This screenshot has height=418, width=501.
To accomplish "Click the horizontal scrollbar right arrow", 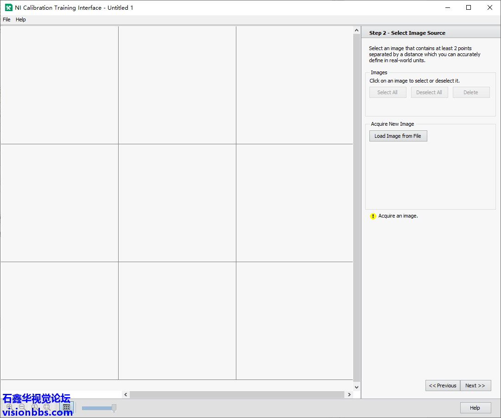I will click(349, 394).
